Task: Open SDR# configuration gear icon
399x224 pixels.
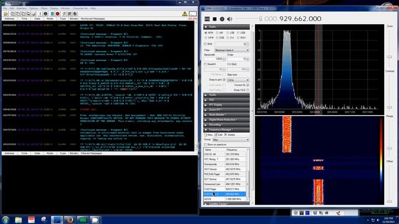Action: pos(222,19)
